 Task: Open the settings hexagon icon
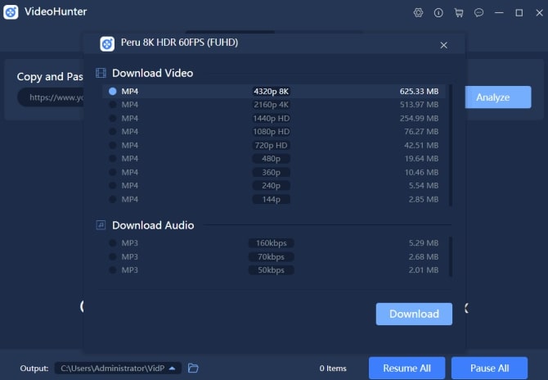point(419,13)
